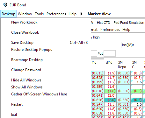Click the Market View title label

click(99, 14)
